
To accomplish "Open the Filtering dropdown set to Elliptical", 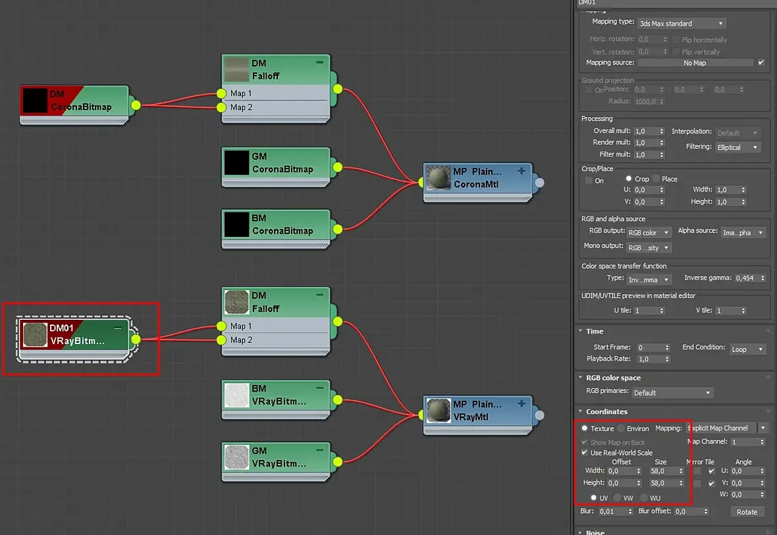I will (x=737, y=147).
